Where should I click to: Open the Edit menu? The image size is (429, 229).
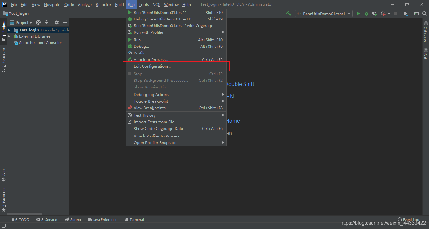(24, 4)
